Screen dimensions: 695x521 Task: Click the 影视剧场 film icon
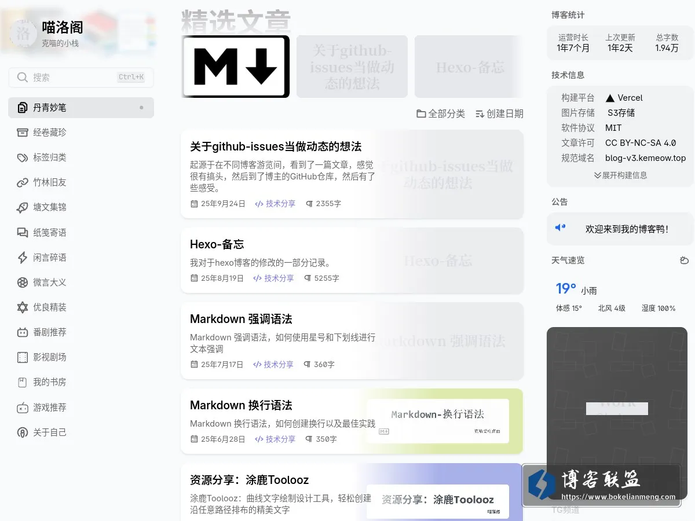tap(23, 357)
